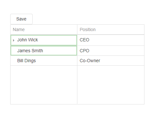Select the CPO position cell
This screenshot has height=116, width=163.
coord(111,51)
